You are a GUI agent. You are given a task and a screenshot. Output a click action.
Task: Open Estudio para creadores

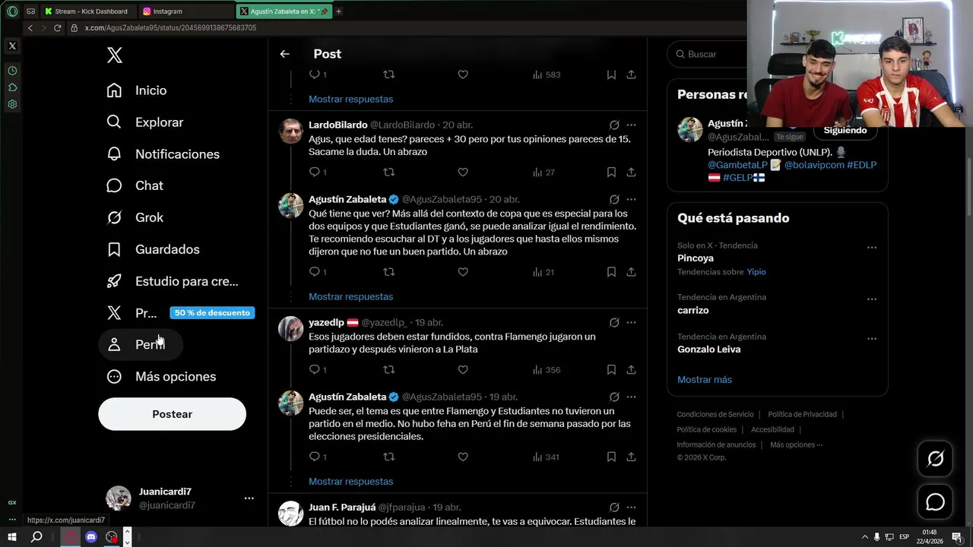[x=173, y=281]
